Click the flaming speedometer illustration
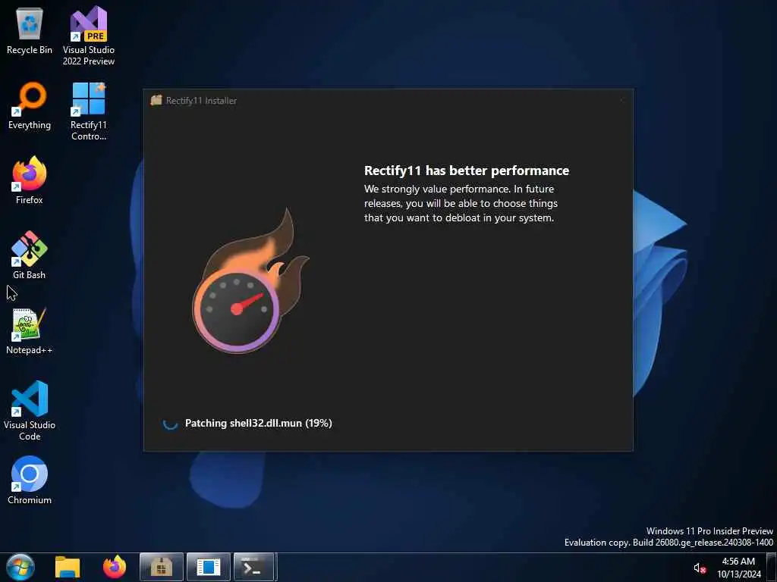Viewport: 777px width, 582px height. click(x=250, y=281)
